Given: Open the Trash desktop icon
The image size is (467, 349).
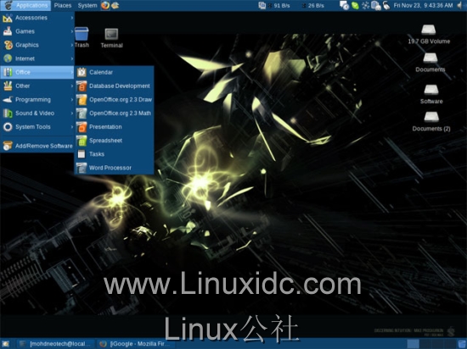Looking at the screenshot, I should [x=82, y=38].
